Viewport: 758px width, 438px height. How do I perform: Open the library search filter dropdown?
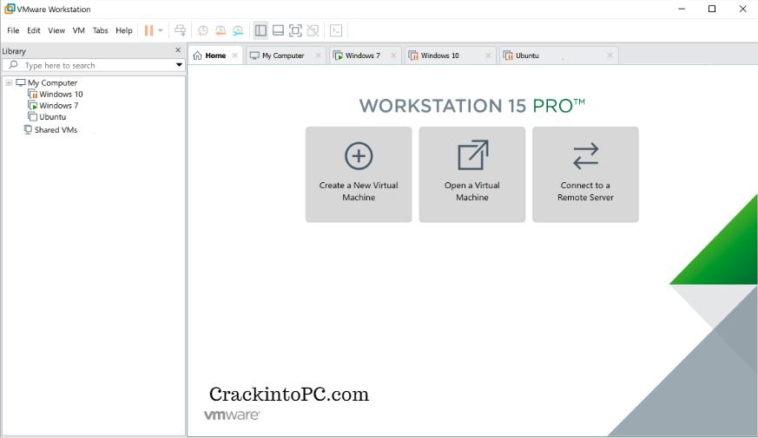(x=179, y=65)
